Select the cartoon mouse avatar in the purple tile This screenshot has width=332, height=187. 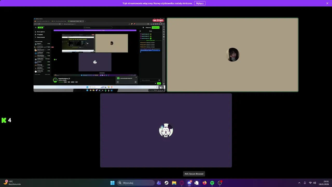tap(166, 130)
